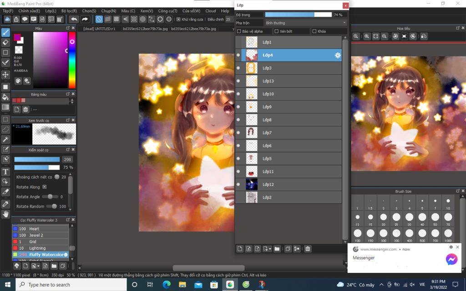466x291 pixels.
Task: Open Microsoft Edge from the taskbar
Action: coord(167,285)
